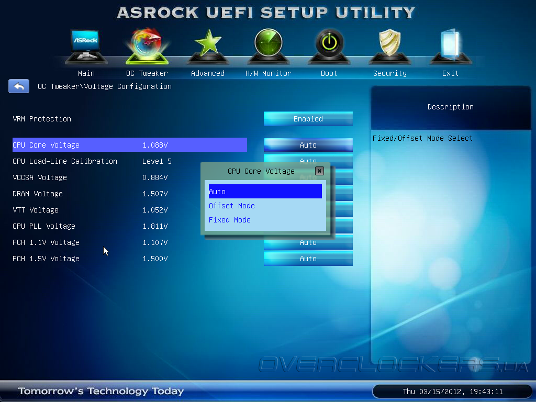Open the Main section monitor icon
Viewport: 536px width, 402px height.
(86, 46)
